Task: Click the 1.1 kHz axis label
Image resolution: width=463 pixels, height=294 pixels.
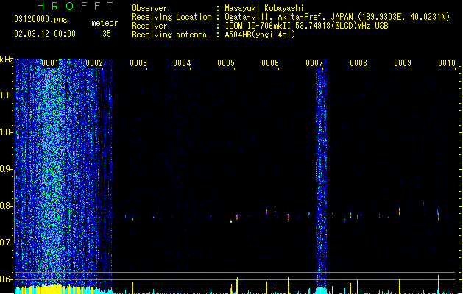Action: click(x=5, y=96)
